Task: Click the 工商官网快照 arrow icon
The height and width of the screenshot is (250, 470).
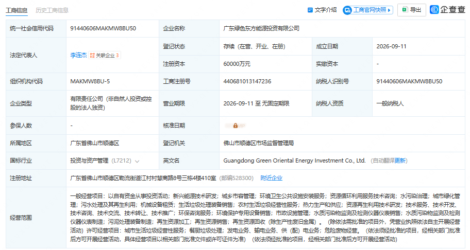Action: pos(389,10)
